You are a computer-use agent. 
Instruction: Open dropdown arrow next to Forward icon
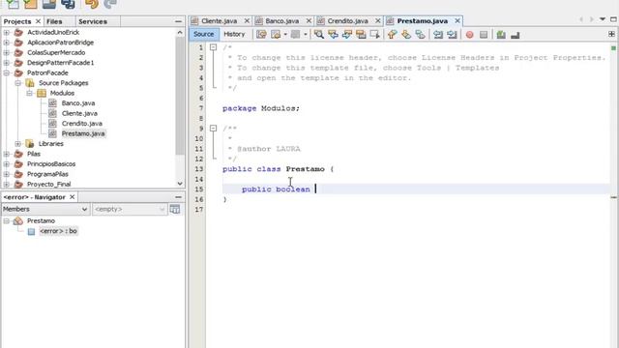click(306, 35)
